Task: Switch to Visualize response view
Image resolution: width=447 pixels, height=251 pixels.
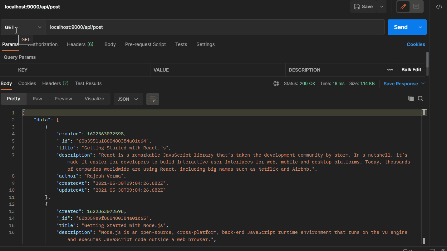Action: (94, 99)
